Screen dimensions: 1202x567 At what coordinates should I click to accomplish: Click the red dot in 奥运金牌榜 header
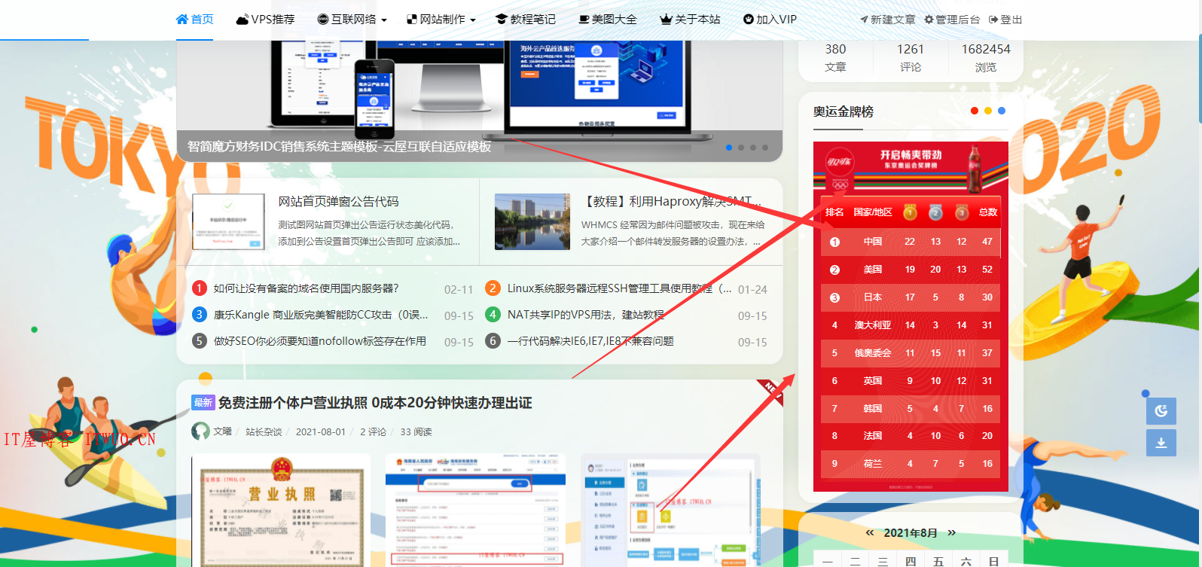pos(975,111)
